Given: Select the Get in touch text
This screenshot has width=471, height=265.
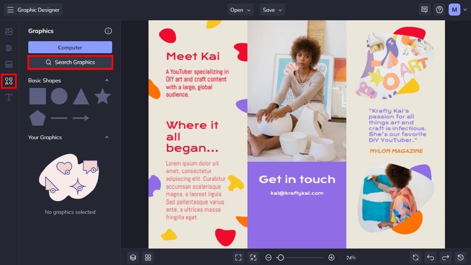Looking at the screenshot, I should click(297, 179).
